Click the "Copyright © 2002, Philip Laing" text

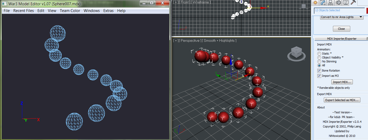(342, 126)
